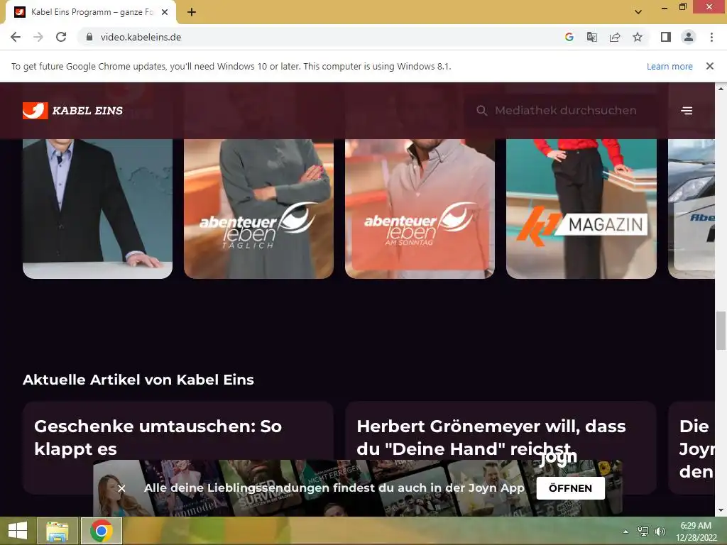Open Chrome profile avatar
The width and height of the screenshot is (727, 545).
pos(689,37)
